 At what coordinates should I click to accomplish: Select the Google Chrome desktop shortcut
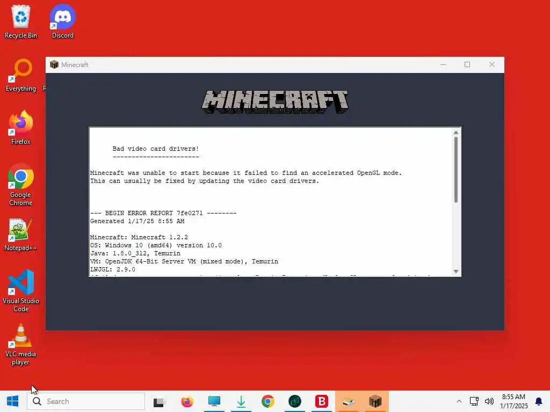pos(21,185)
